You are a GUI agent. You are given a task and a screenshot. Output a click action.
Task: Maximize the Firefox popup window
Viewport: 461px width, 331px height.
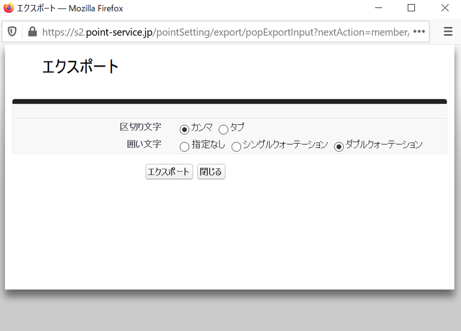point(411,8)
